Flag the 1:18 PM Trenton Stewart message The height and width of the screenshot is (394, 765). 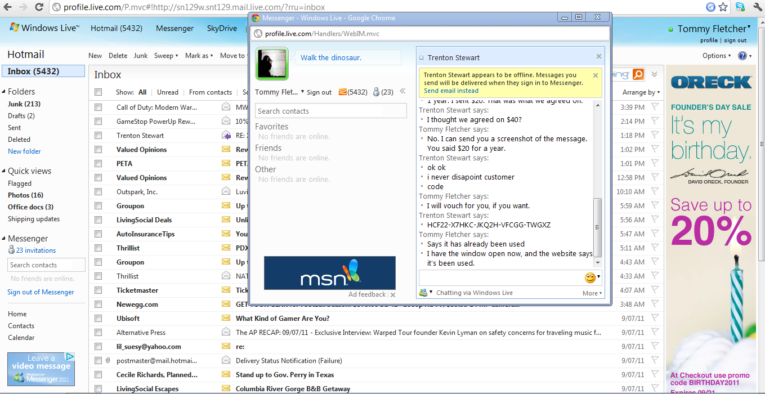[x=655, y=135]
